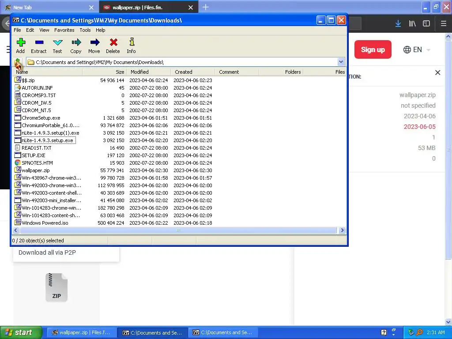This screenshot has width=452, height=339.
Task: Select ChromiumPortable_61.0 file row
Action: [179, 125]
